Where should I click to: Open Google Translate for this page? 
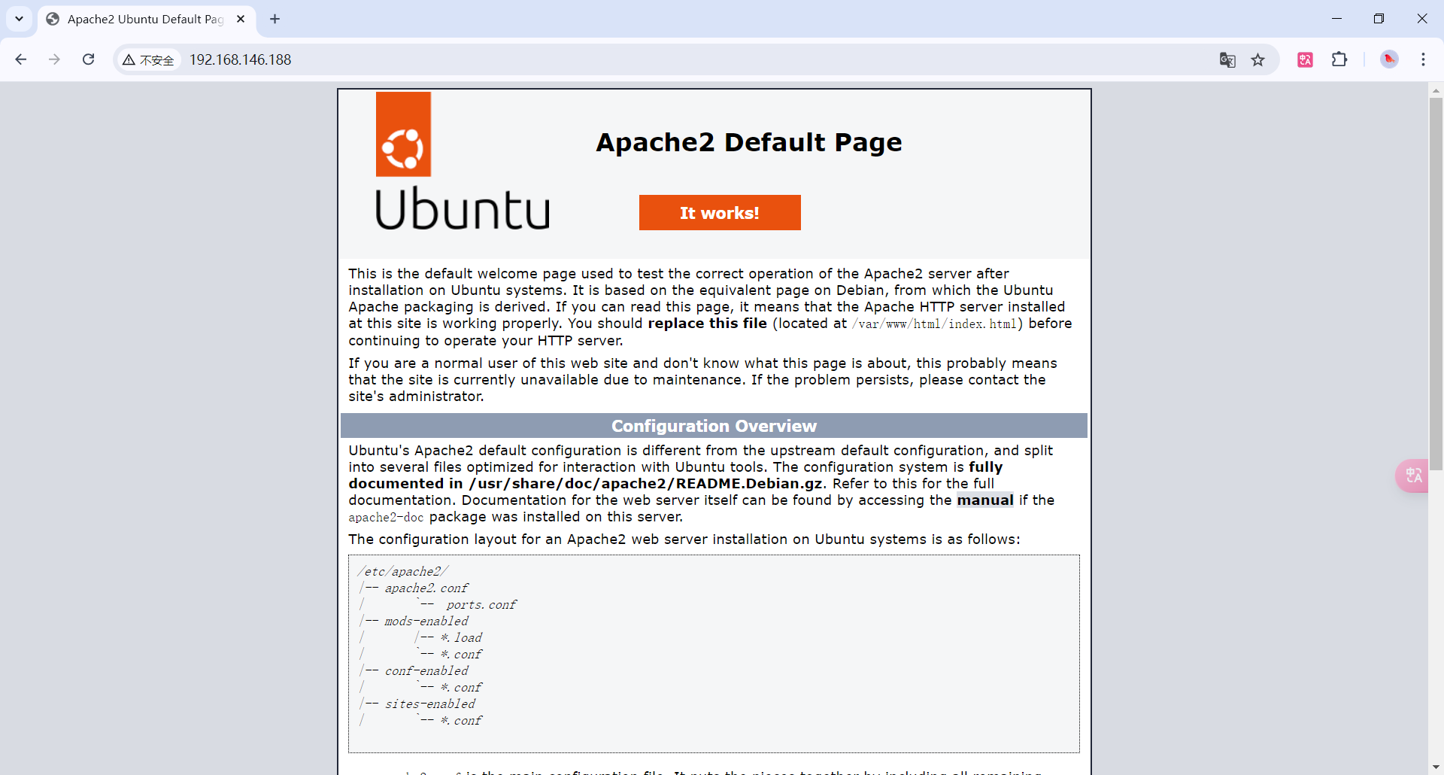click(x=1227, y=59)
